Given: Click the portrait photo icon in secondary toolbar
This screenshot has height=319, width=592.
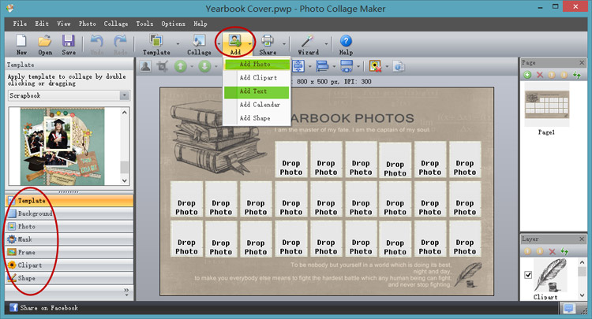Looking at the screenshot, I should 145,67.
